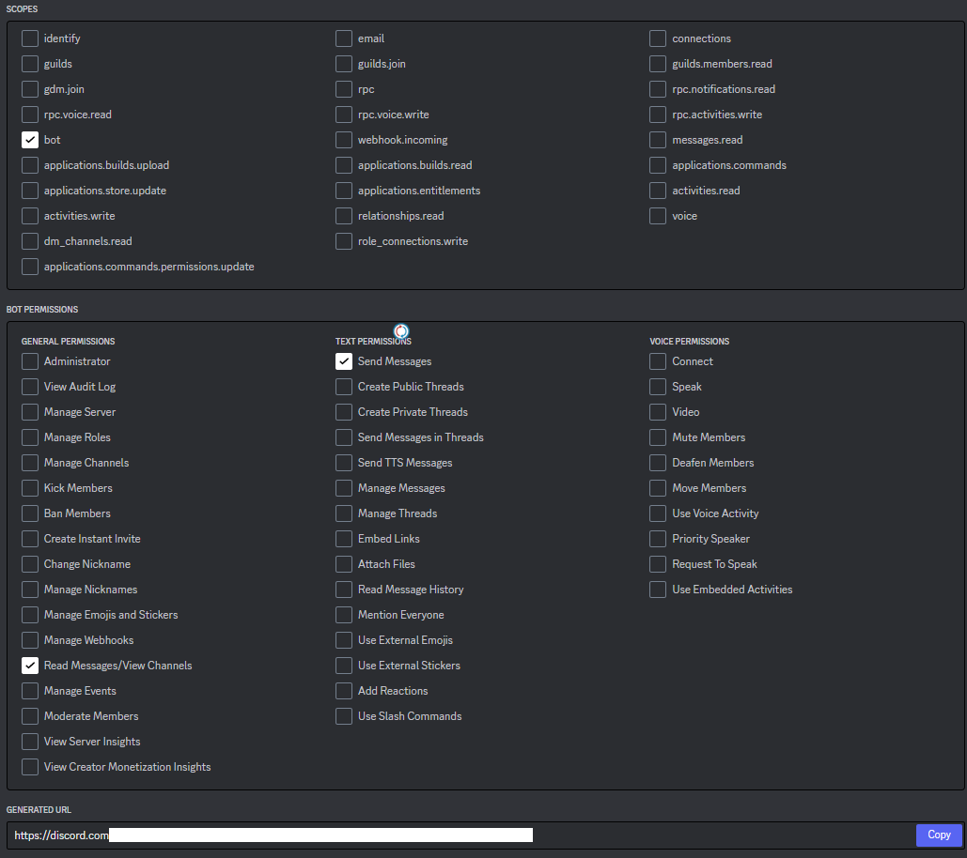Enable Read Message History permission
The height and width of the screenshot is (858, 967).
(344, 589)
